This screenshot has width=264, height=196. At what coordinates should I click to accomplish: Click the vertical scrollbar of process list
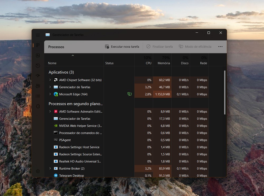click(x=225, y=92)
